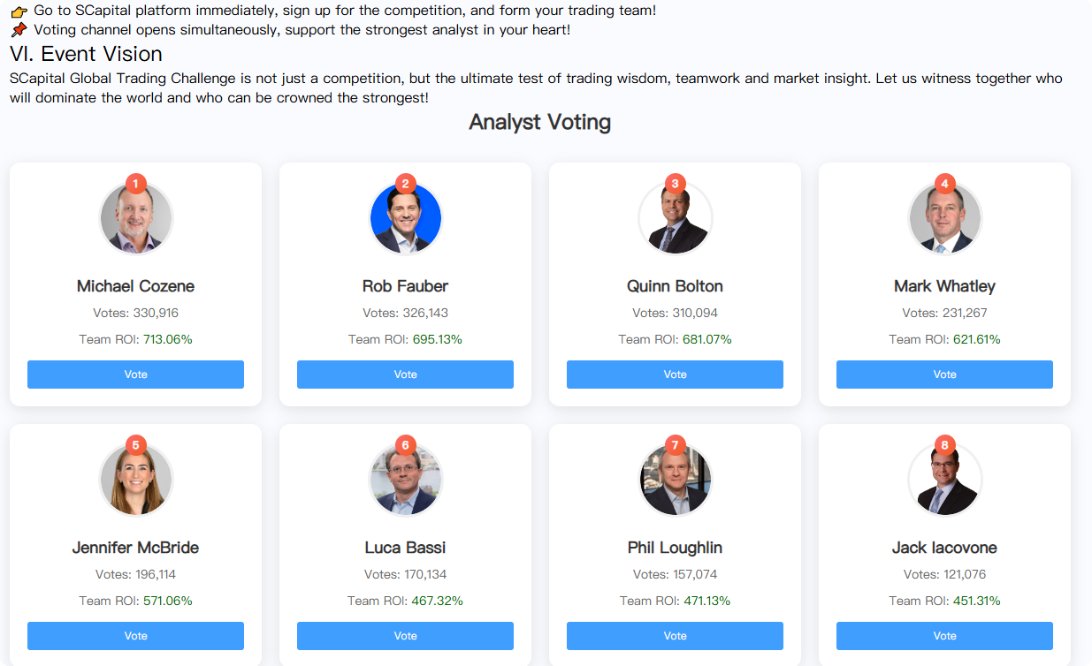Vote for Rob Fauber
The height and width of the screenshot is (666, 1092).
[405, 375]
